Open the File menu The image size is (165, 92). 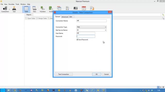click(x=2, y=4)
